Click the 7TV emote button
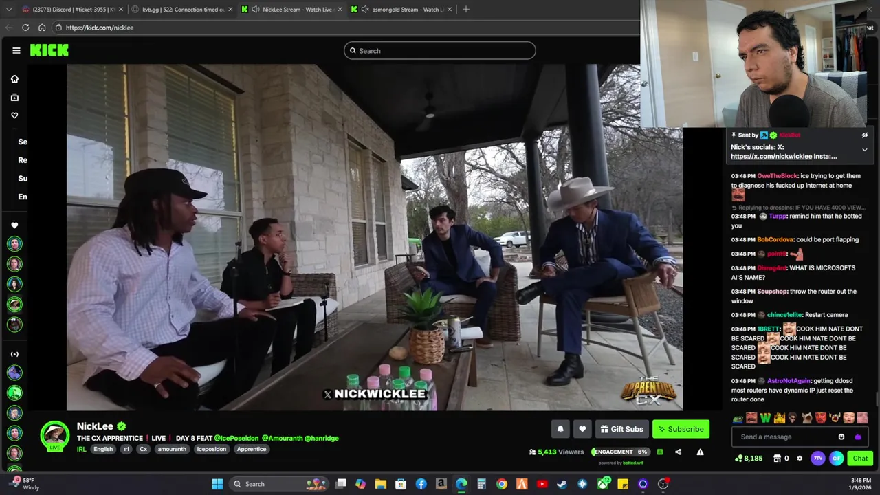880x495 pixels. coord(818,459)
